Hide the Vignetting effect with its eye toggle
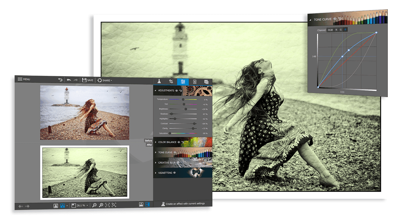Image resolution: width=398 pixels, height=224 pixels. [174, 173]
